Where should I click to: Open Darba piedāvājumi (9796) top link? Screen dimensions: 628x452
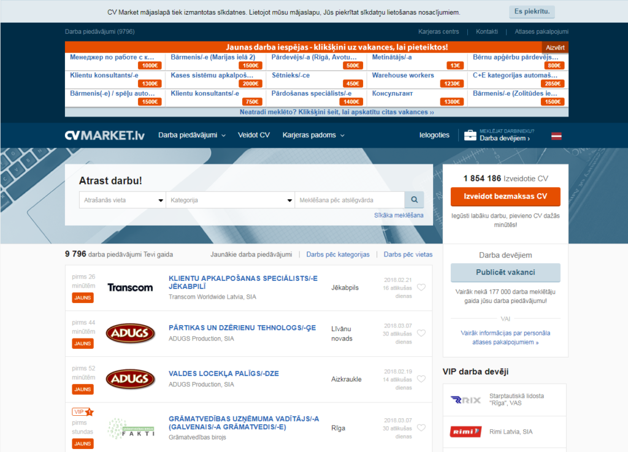100,32
